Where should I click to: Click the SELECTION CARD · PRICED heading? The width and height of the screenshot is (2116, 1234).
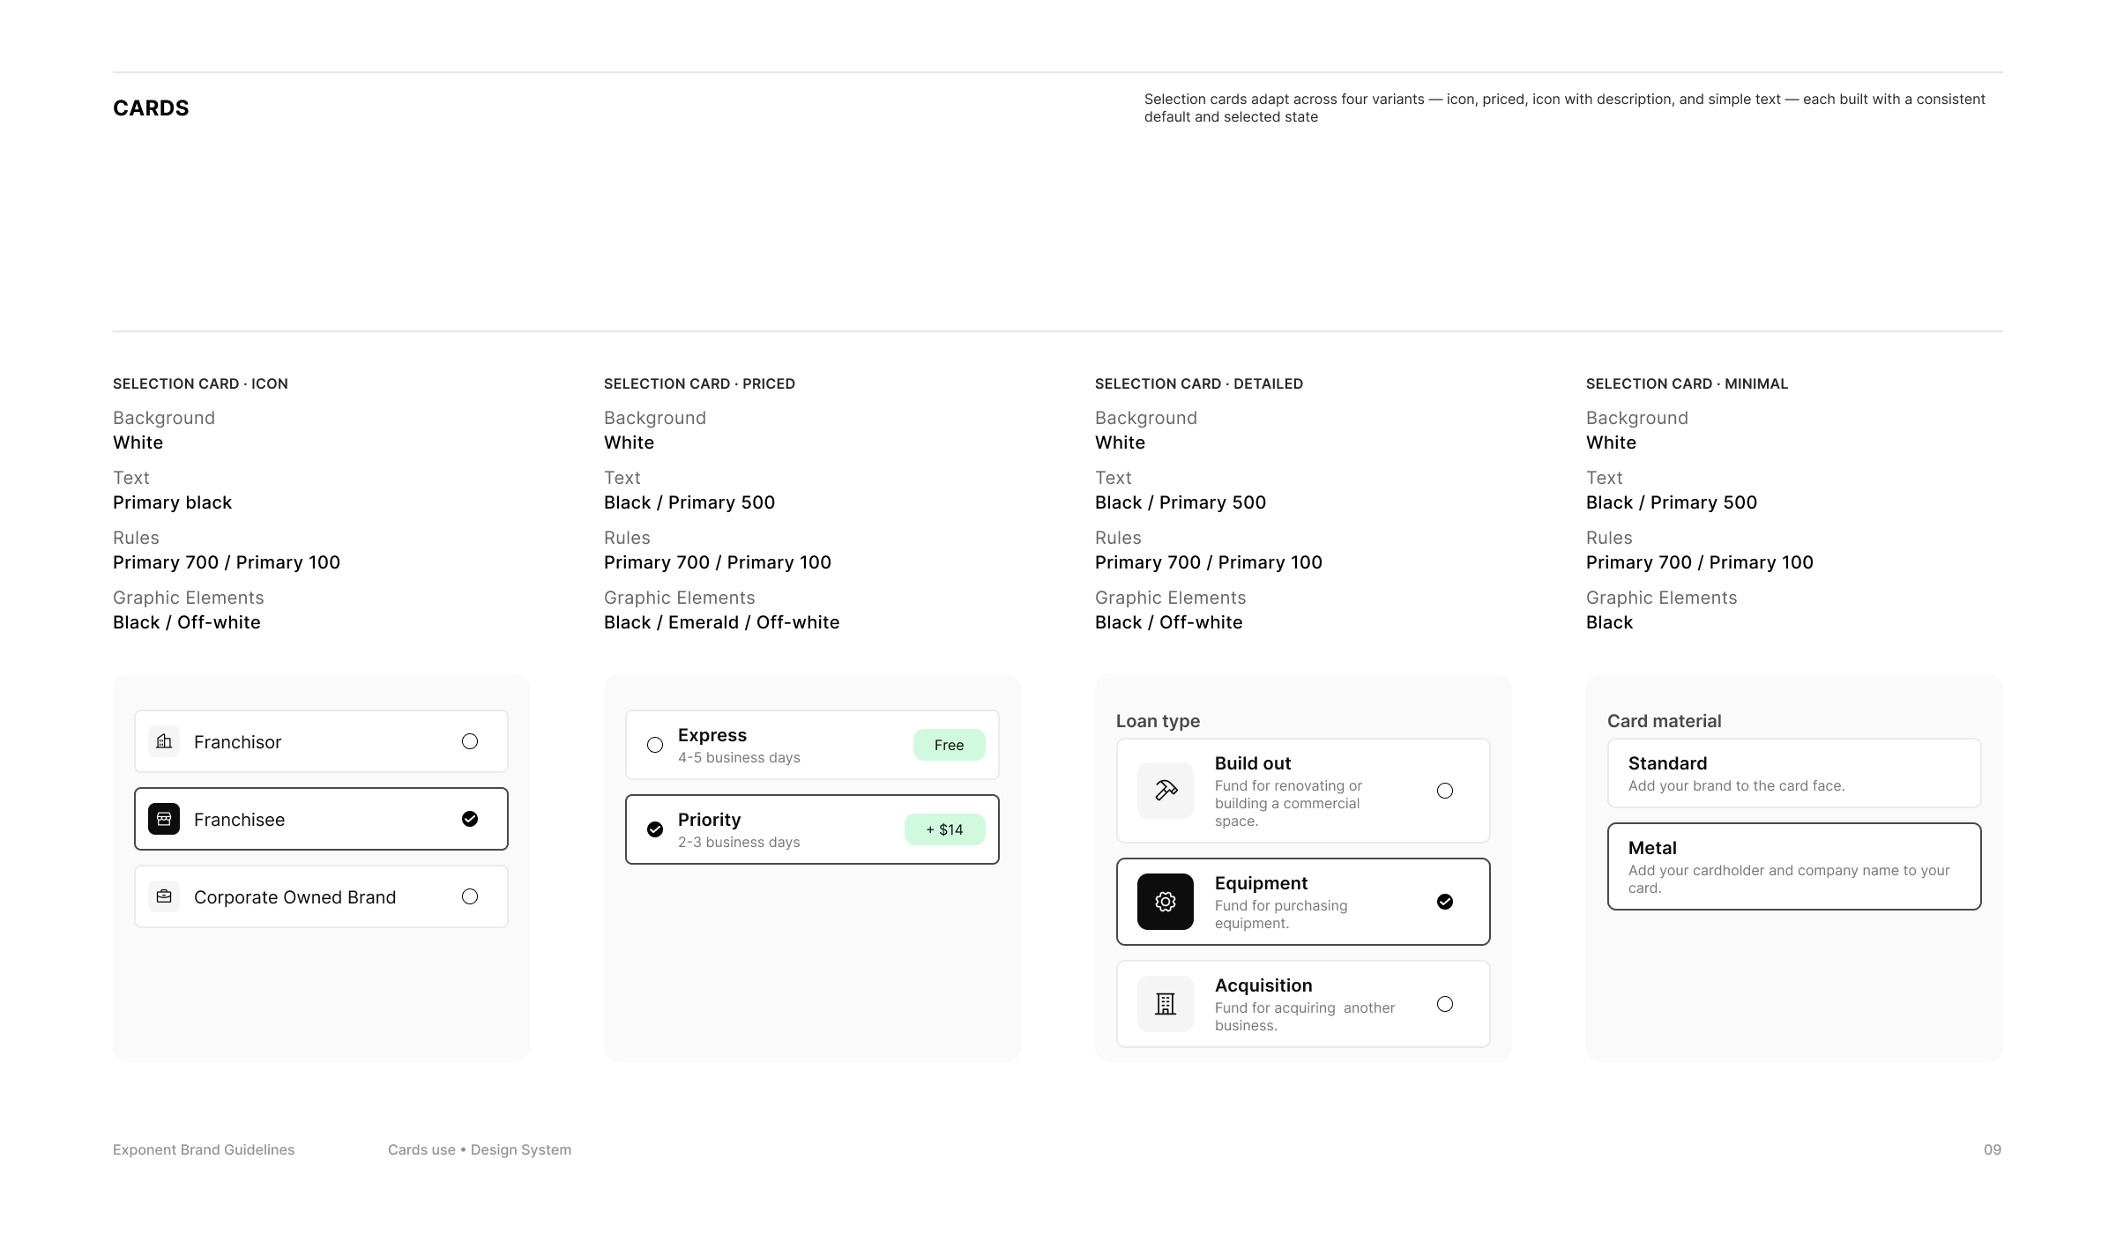point(699,383)
